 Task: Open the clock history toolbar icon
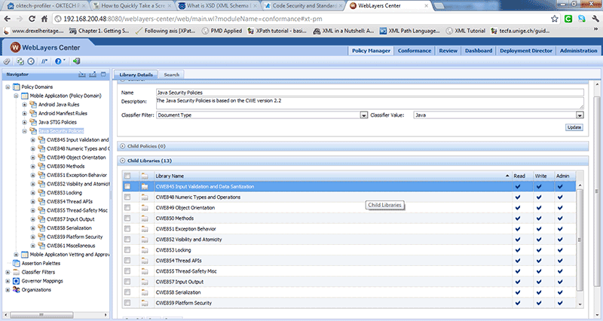[31, 62]
